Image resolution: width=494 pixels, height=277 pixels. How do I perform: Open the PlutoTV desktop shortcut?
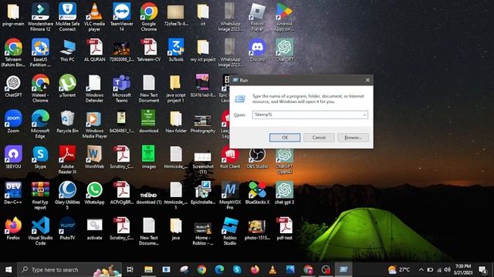click(x=67, y=229)
